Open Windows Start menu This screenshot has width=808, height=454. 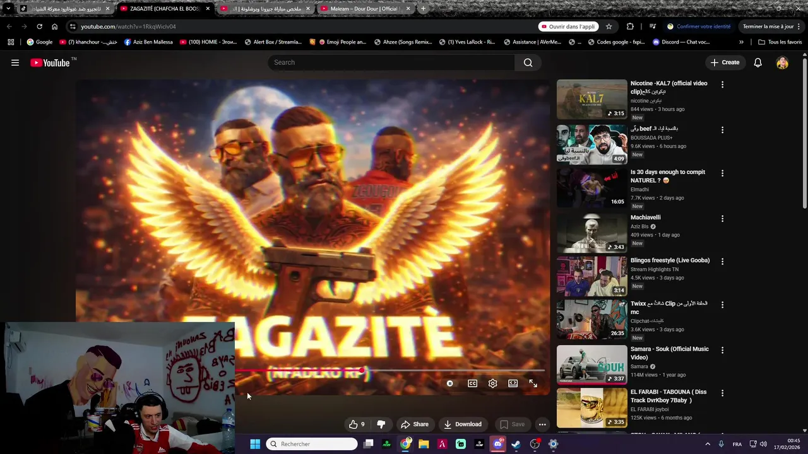point(255,444)
